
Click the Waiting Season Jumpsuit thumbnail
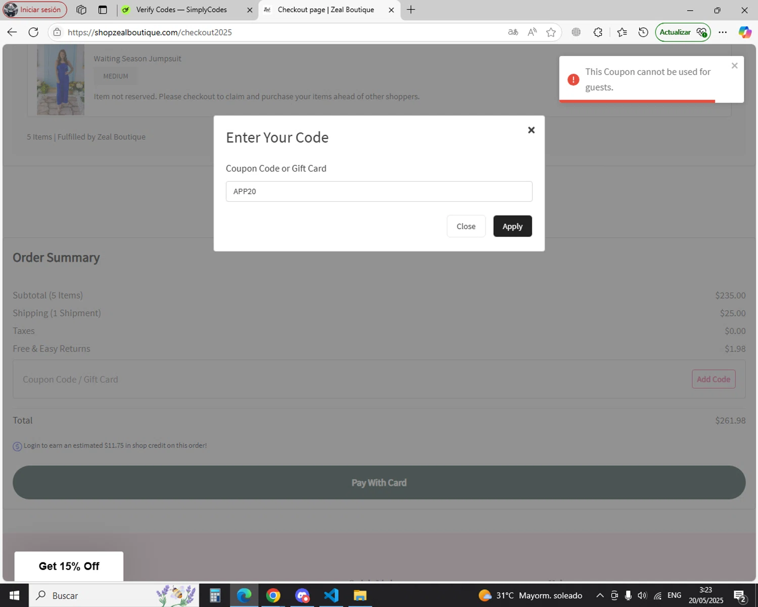pyautogui.click(x=61, y=80)
